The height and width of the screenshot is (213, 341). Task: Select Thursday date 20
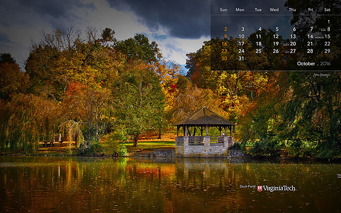point(293,44)
